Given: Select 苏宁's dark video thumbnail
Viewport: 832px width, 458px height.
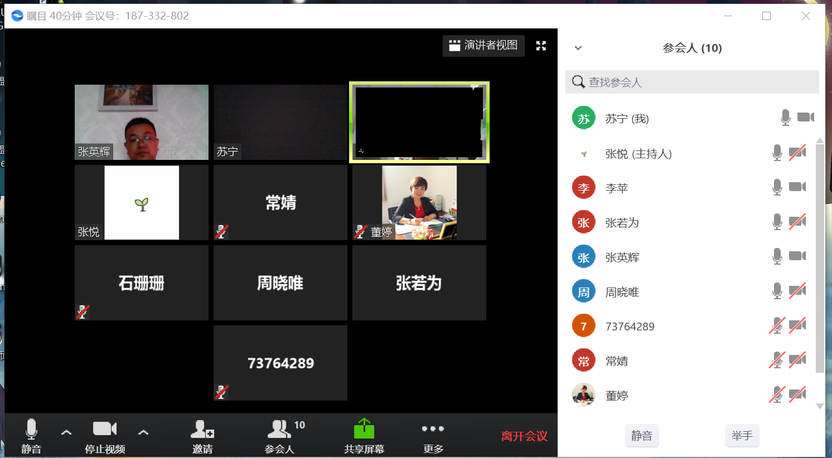Looking at the screenshot, I should pos(280,122).
